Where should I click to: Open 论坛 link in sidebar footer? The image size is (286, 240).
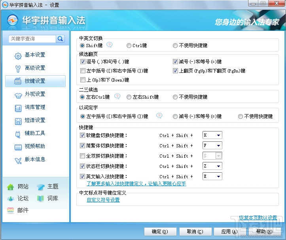pos(23,198)
